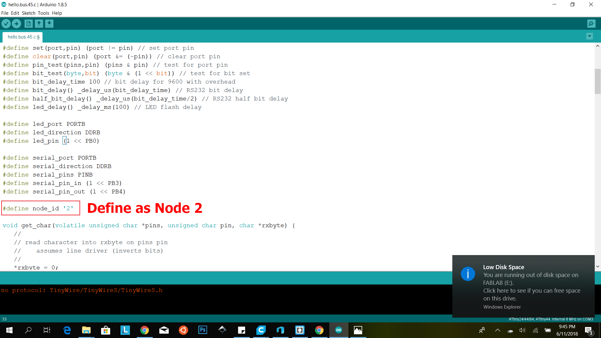Screen dimensions: 601x338
Task: Open the Serial Monitor magnifier icon
Action: [x=591, y=23]
